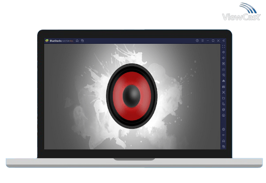Screen dimensions: 266x183
Task: Open the multi-instance manager sidebar icon
Action: [224, 104]
